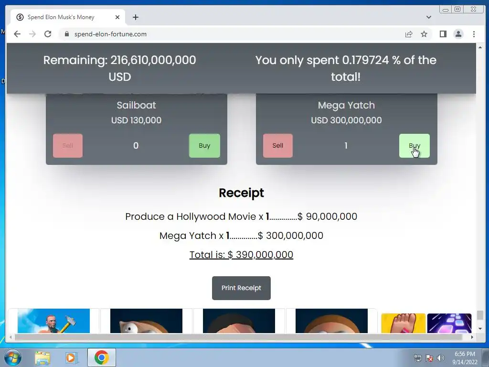This screenshot has height=367, width=489.
Task: Click the Print Receipt button
Action: [x=241, y=288]
